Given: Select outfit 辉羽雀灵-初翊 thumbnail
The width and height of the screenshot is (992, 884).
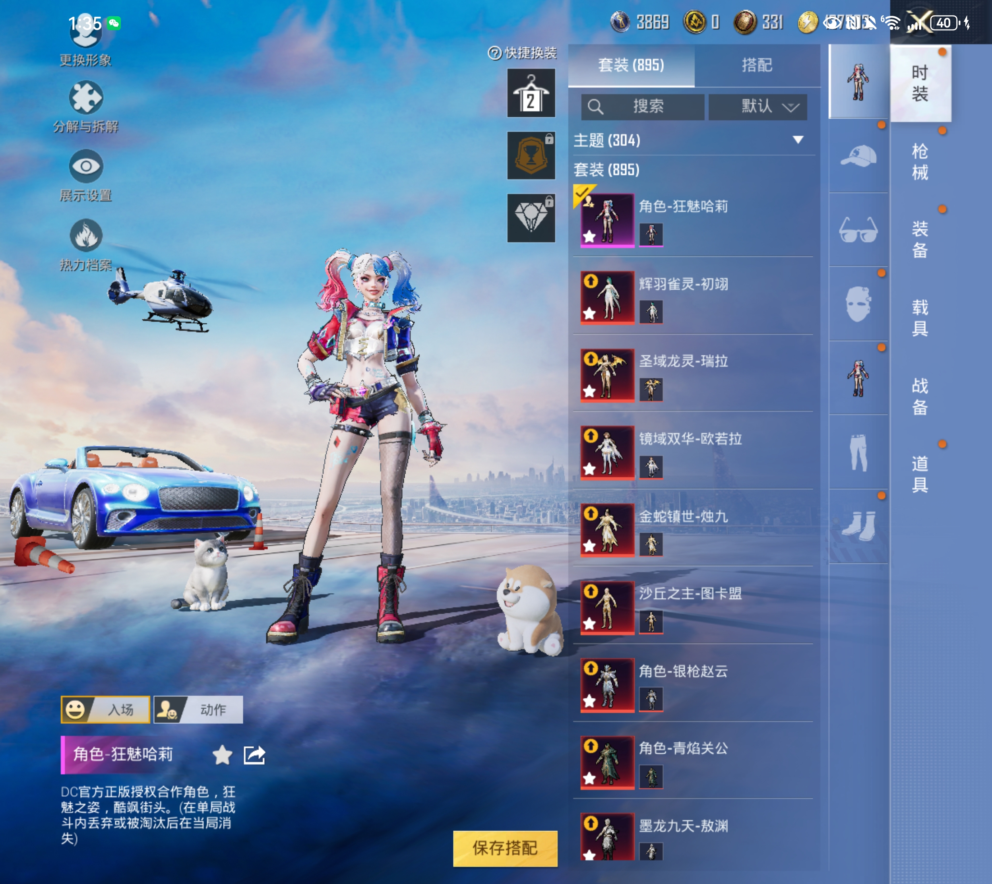Looking at the screenshot, I should coord(608,298).
